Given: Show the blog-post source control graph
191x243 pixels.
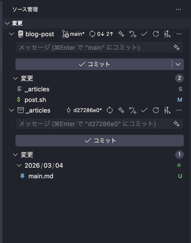Looking at the screenshot, I should point(167,34).
